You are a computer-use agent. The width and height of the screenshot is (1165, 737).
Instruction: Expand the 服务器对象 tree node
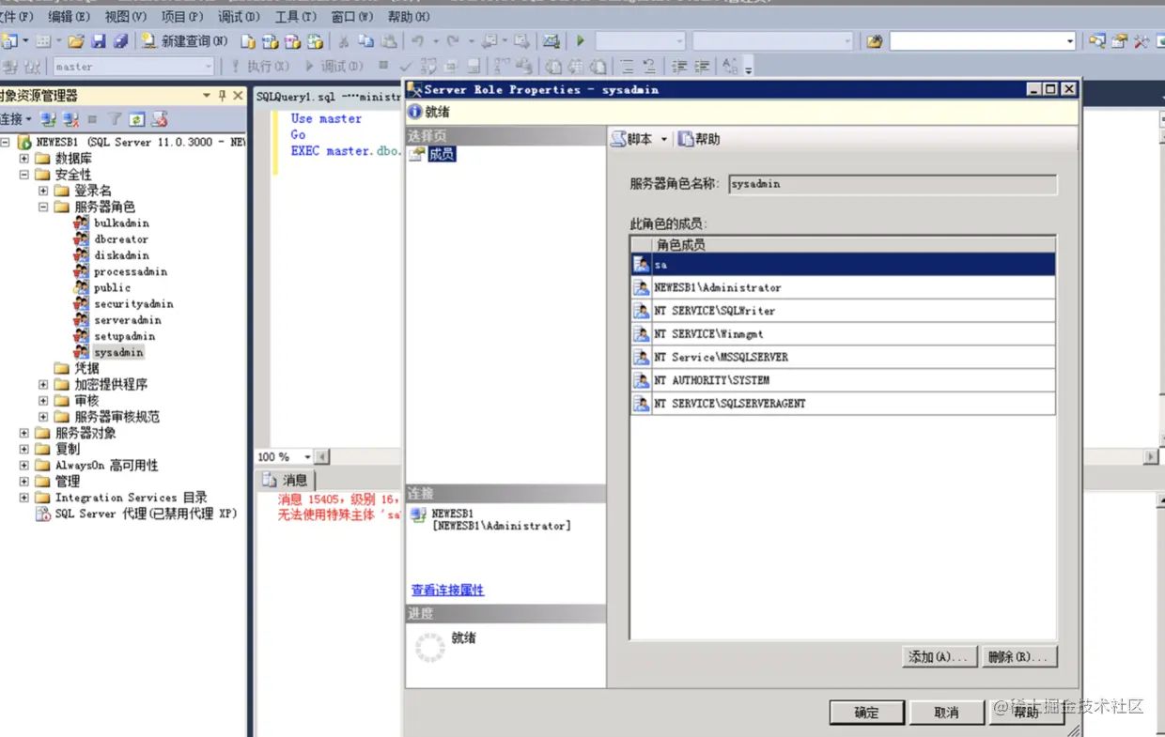(x=24, y=433)
